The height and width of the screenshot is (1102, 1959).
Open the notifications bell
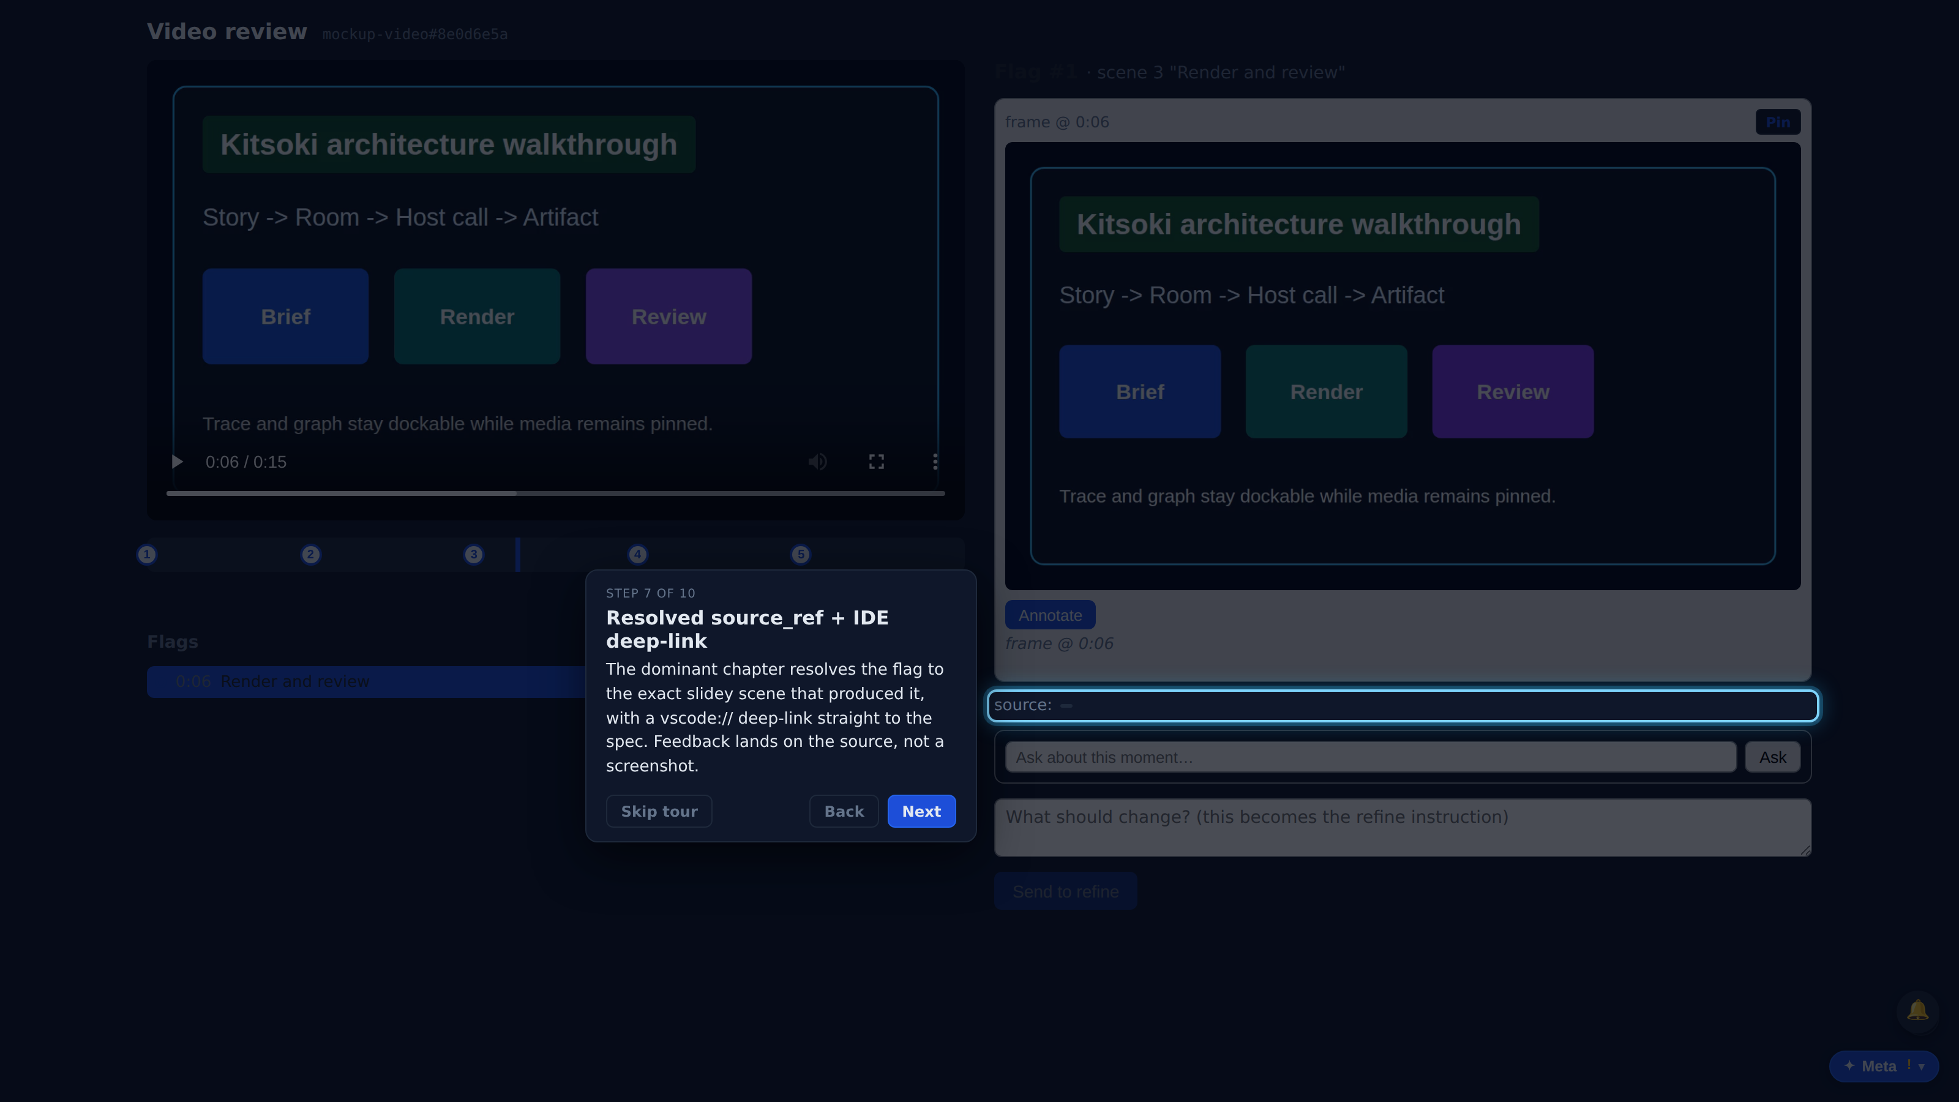point(1917,1011)
